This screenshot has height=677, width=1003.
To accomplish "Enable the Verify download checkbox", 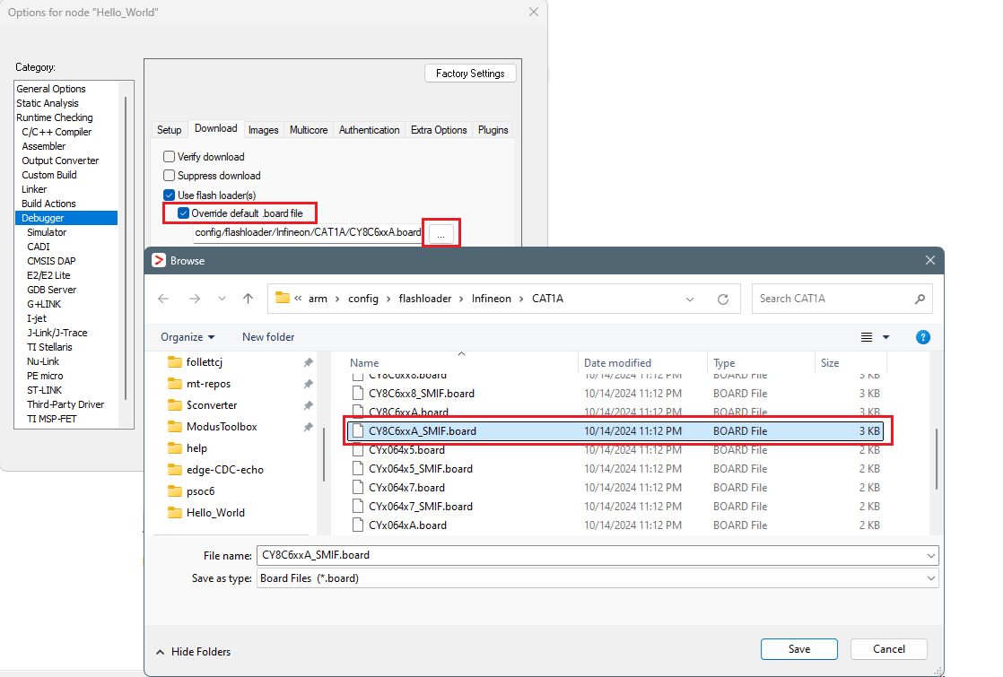I will pyautogui.click(x=169, y=157).
